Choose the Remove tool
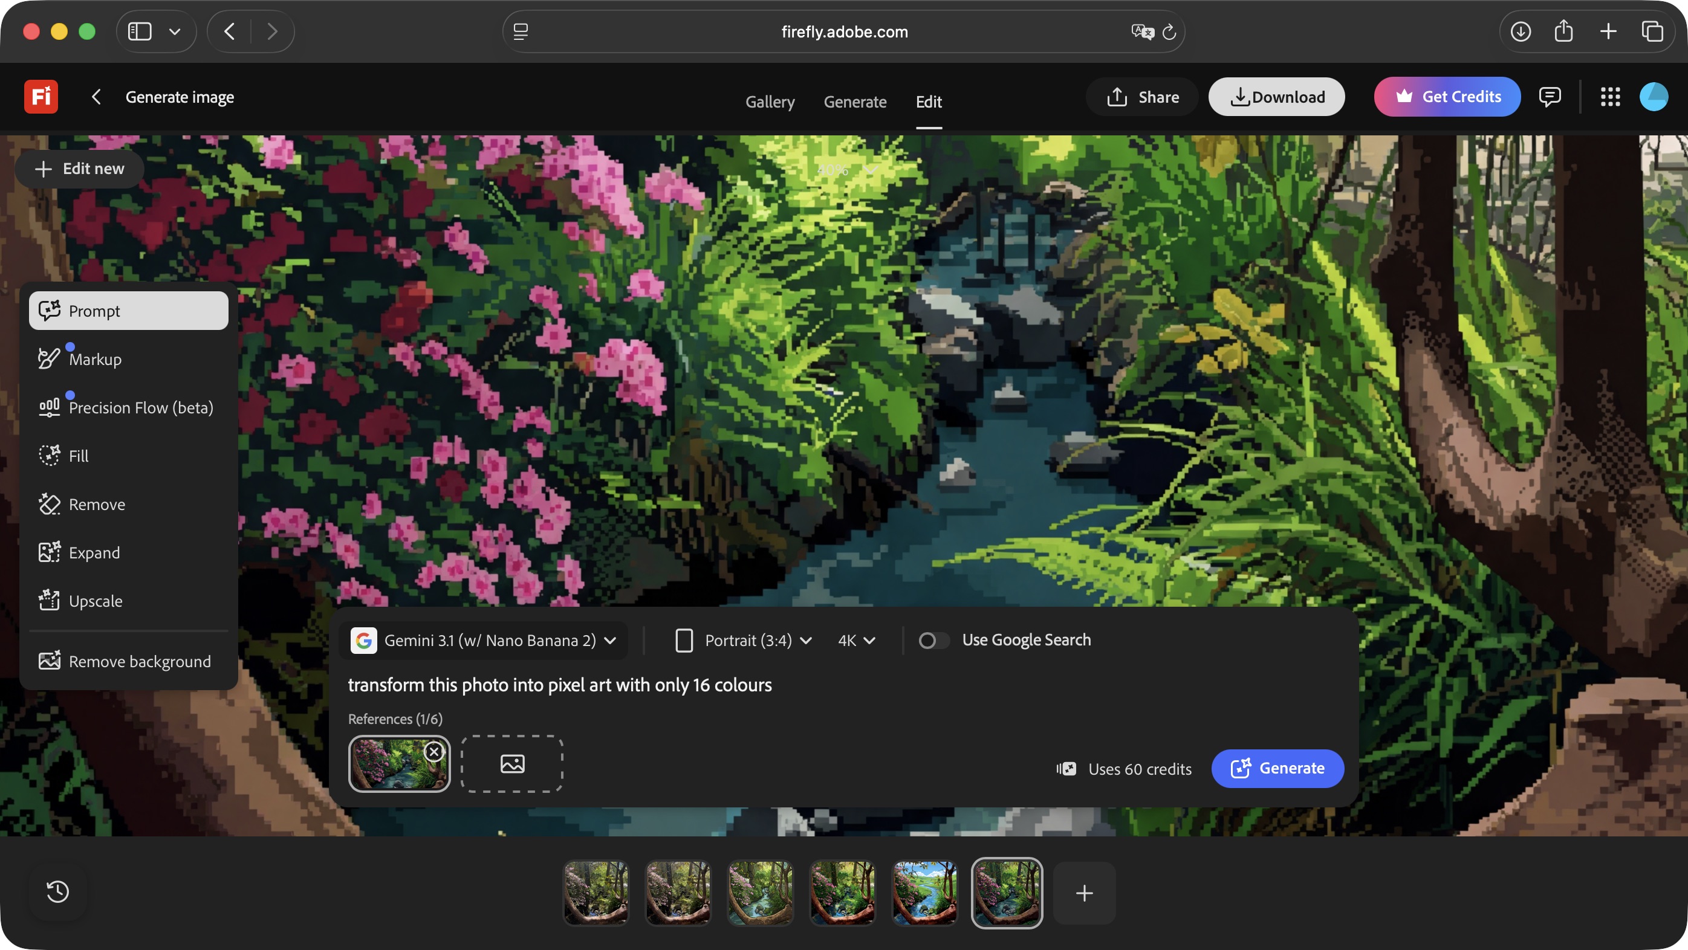 [x=128, y=505]
